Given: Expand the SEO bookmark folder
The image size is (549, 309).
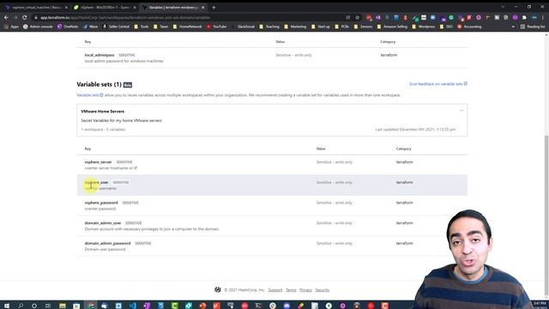Looking at the screenshot, I should pos(446,27).
